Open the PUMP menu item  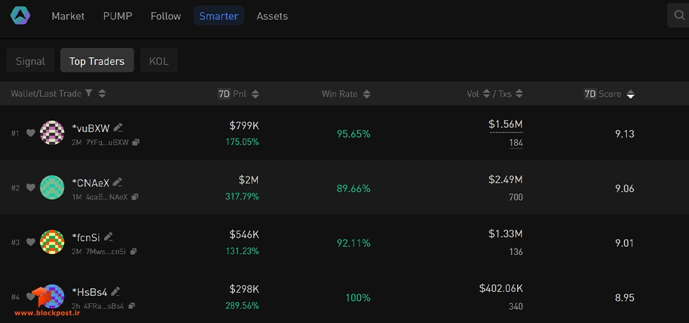pos(118,16)
